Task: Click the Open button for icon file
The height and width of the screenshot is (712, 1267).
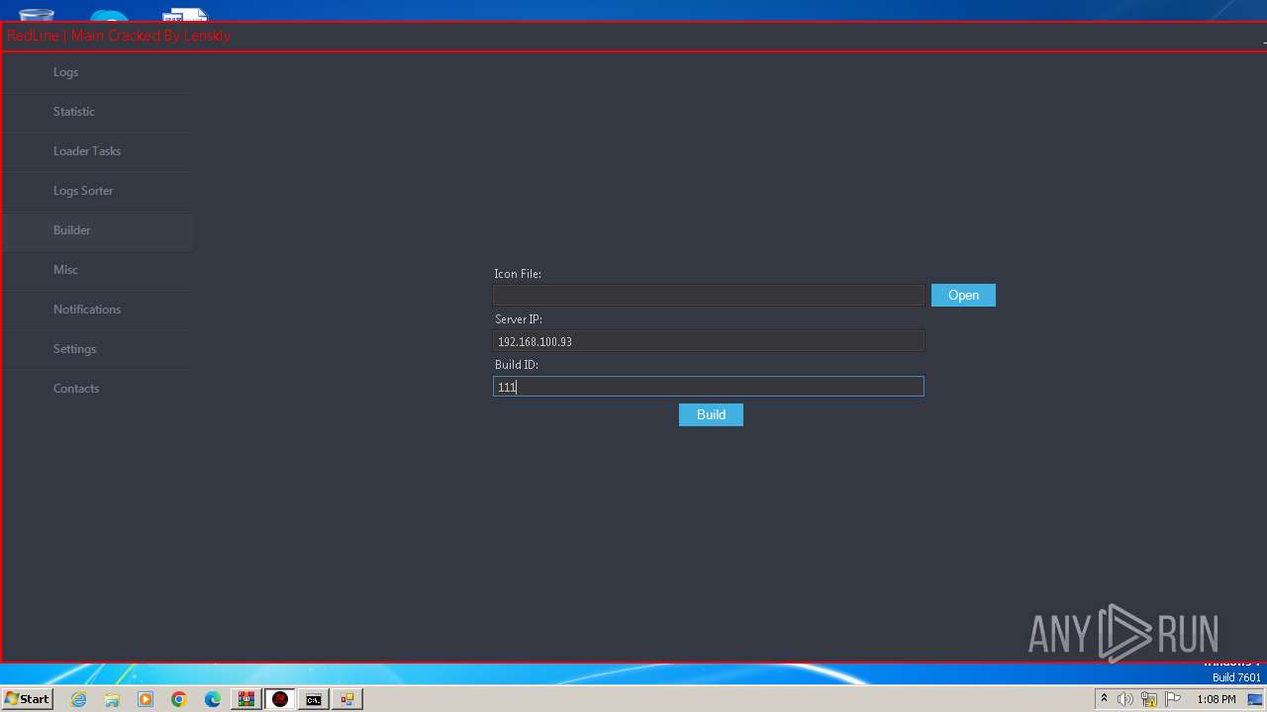Action: point(963,296)
